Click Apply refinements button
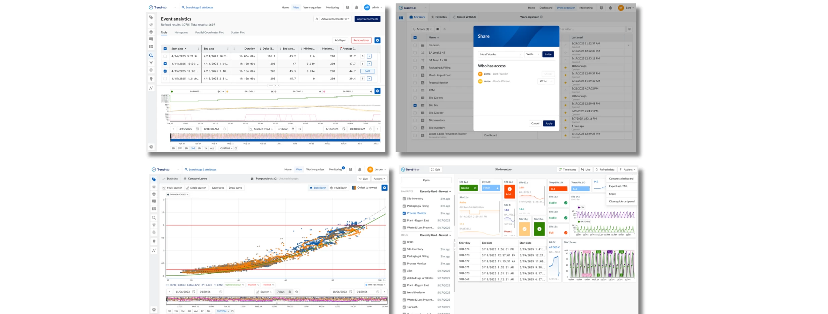This screenshot has width=828, height=314. [x=367, y=19]
